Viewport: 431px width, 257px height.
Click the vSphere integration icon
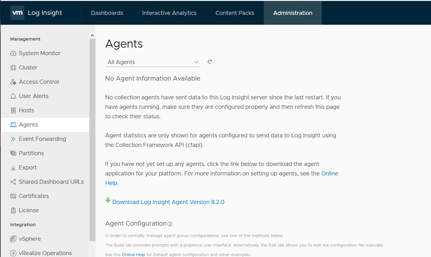pos(13,239)
